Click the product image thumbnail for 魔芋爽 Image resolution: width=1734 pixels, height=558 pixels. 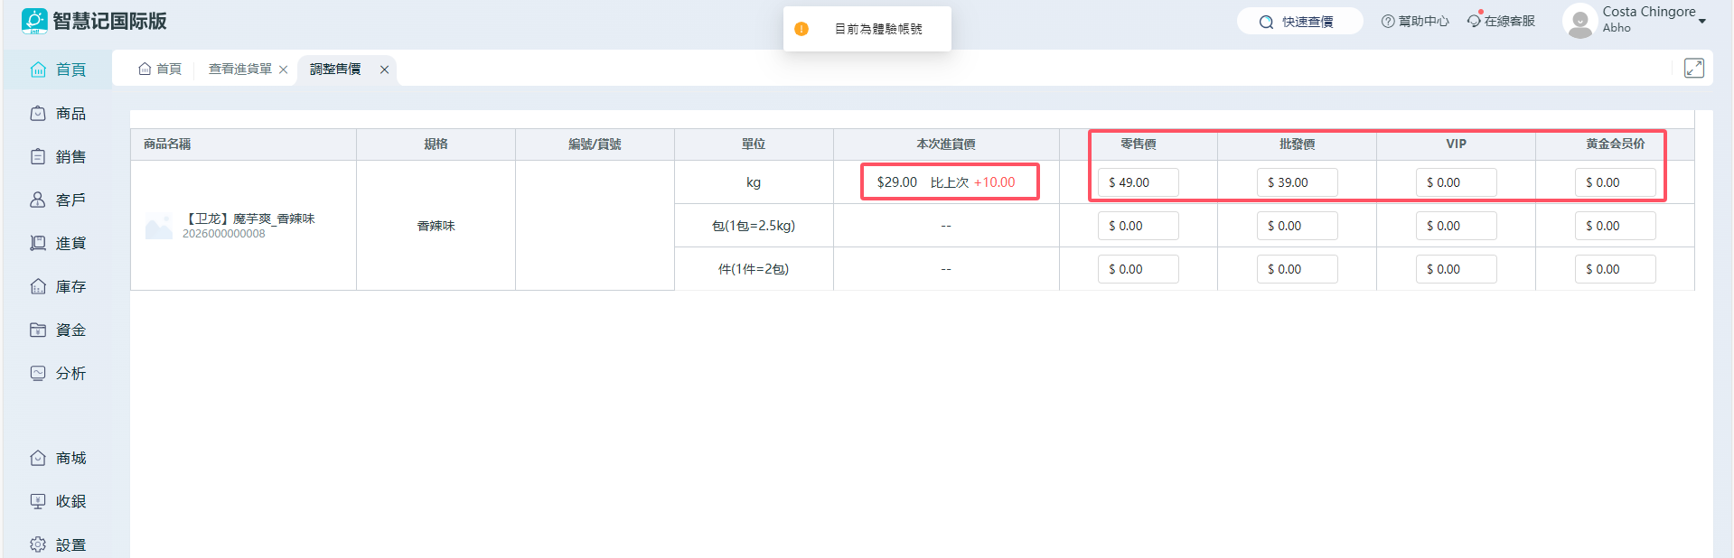159,227
